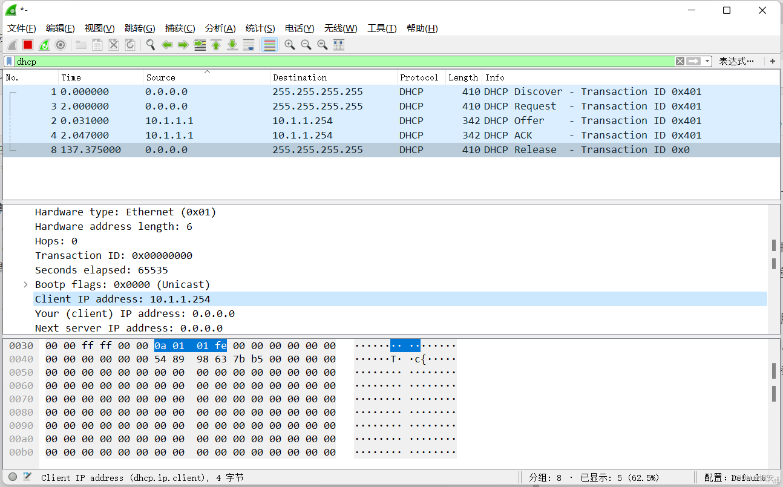Jump to the last packet

coord(232,45)
